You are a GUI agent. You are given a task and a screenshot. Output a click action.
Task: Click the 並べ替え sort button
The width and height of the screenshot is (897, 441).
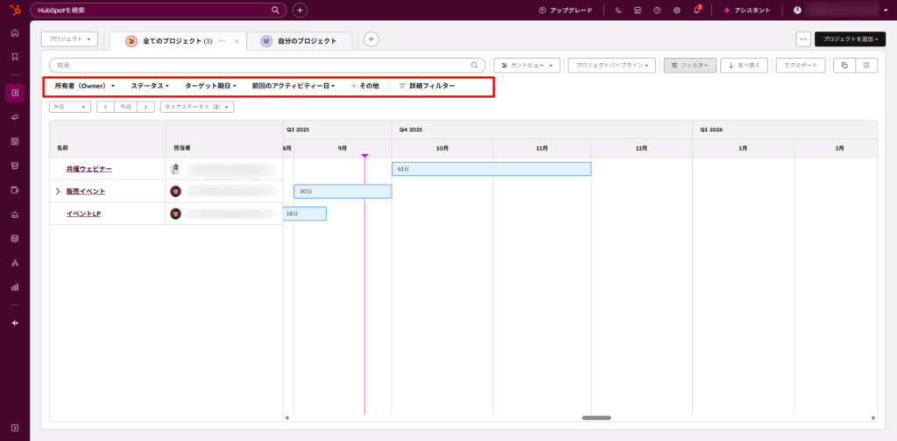[x=745, y=65]
